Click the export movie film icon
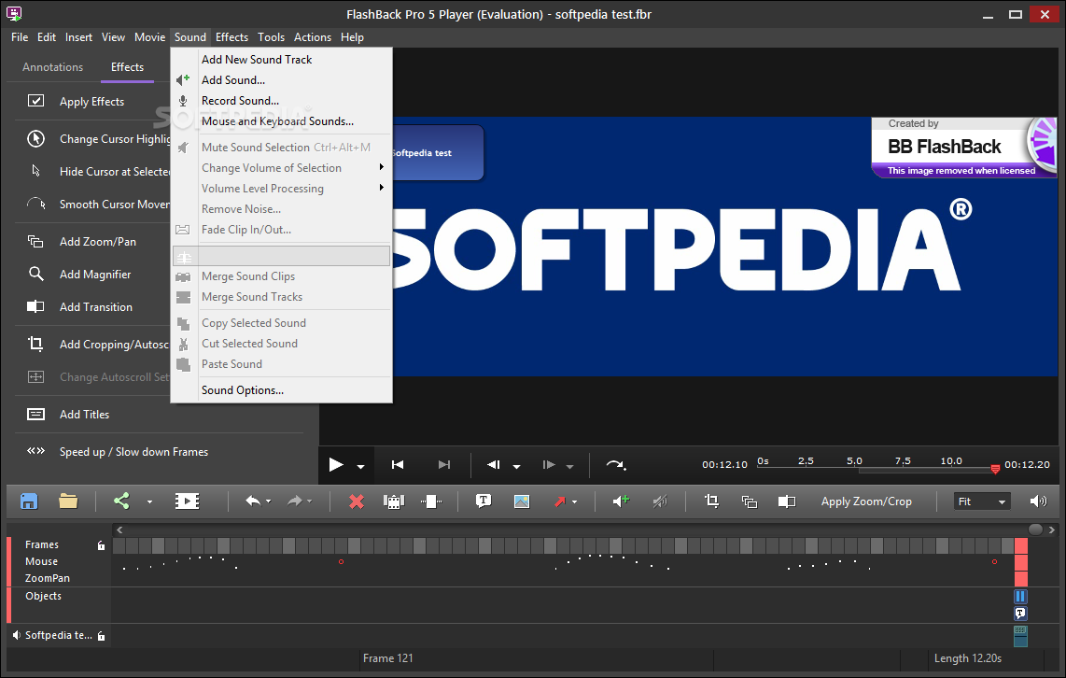 187,501
